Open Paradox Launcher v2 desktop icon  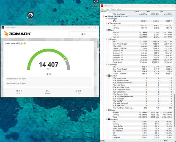[x=31, y=15]
